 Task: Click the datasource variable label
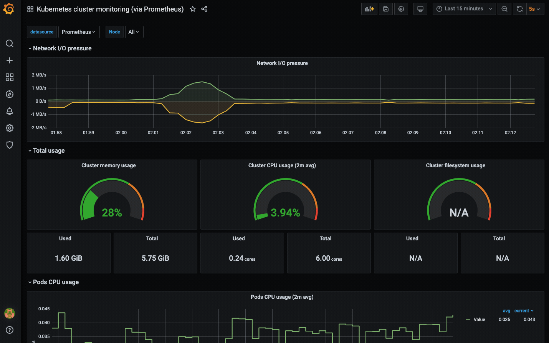41,32
